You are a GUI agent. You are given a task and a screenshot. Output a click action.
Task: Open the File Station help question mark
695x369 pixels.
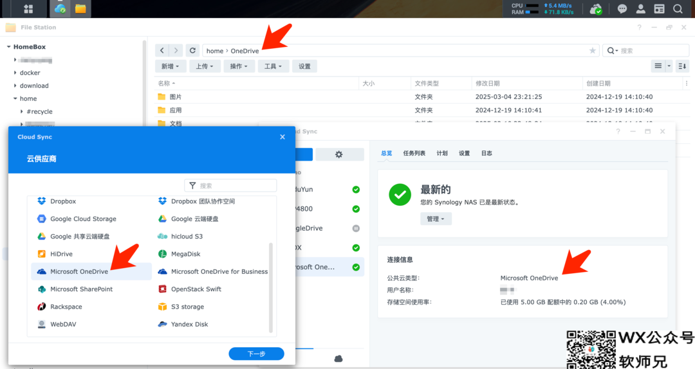[x=639, y=28]
